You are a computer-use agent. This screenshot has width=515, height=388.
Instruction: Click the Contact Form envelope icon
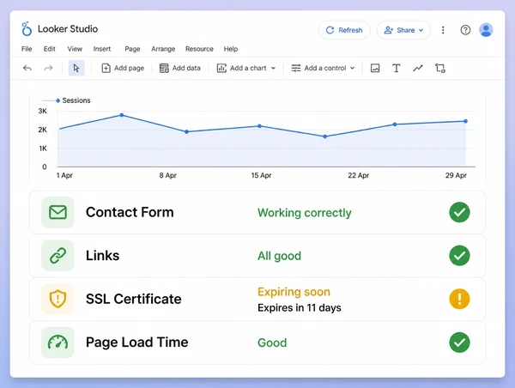pyautogui.click(x=58, y=212)
